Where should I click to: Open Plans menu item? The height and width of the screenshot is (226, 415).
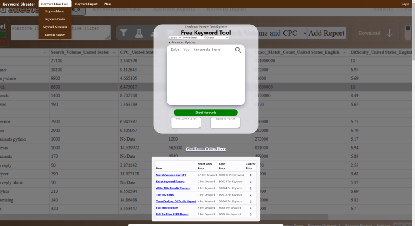pyautogui.click(x=108, y=4)
